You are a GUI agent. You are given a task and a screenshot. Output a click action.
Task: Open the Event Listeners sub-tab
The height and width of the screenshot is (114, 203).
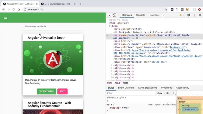coord(126,88)
